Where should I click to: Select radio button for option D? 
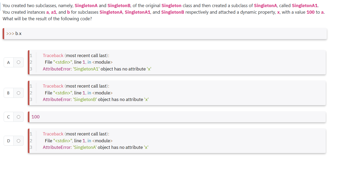pyautogui.click(x=18, y=141)
